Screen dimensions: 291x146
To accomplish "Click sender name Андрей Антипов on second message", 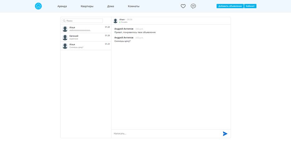I will tap(124, 37).
